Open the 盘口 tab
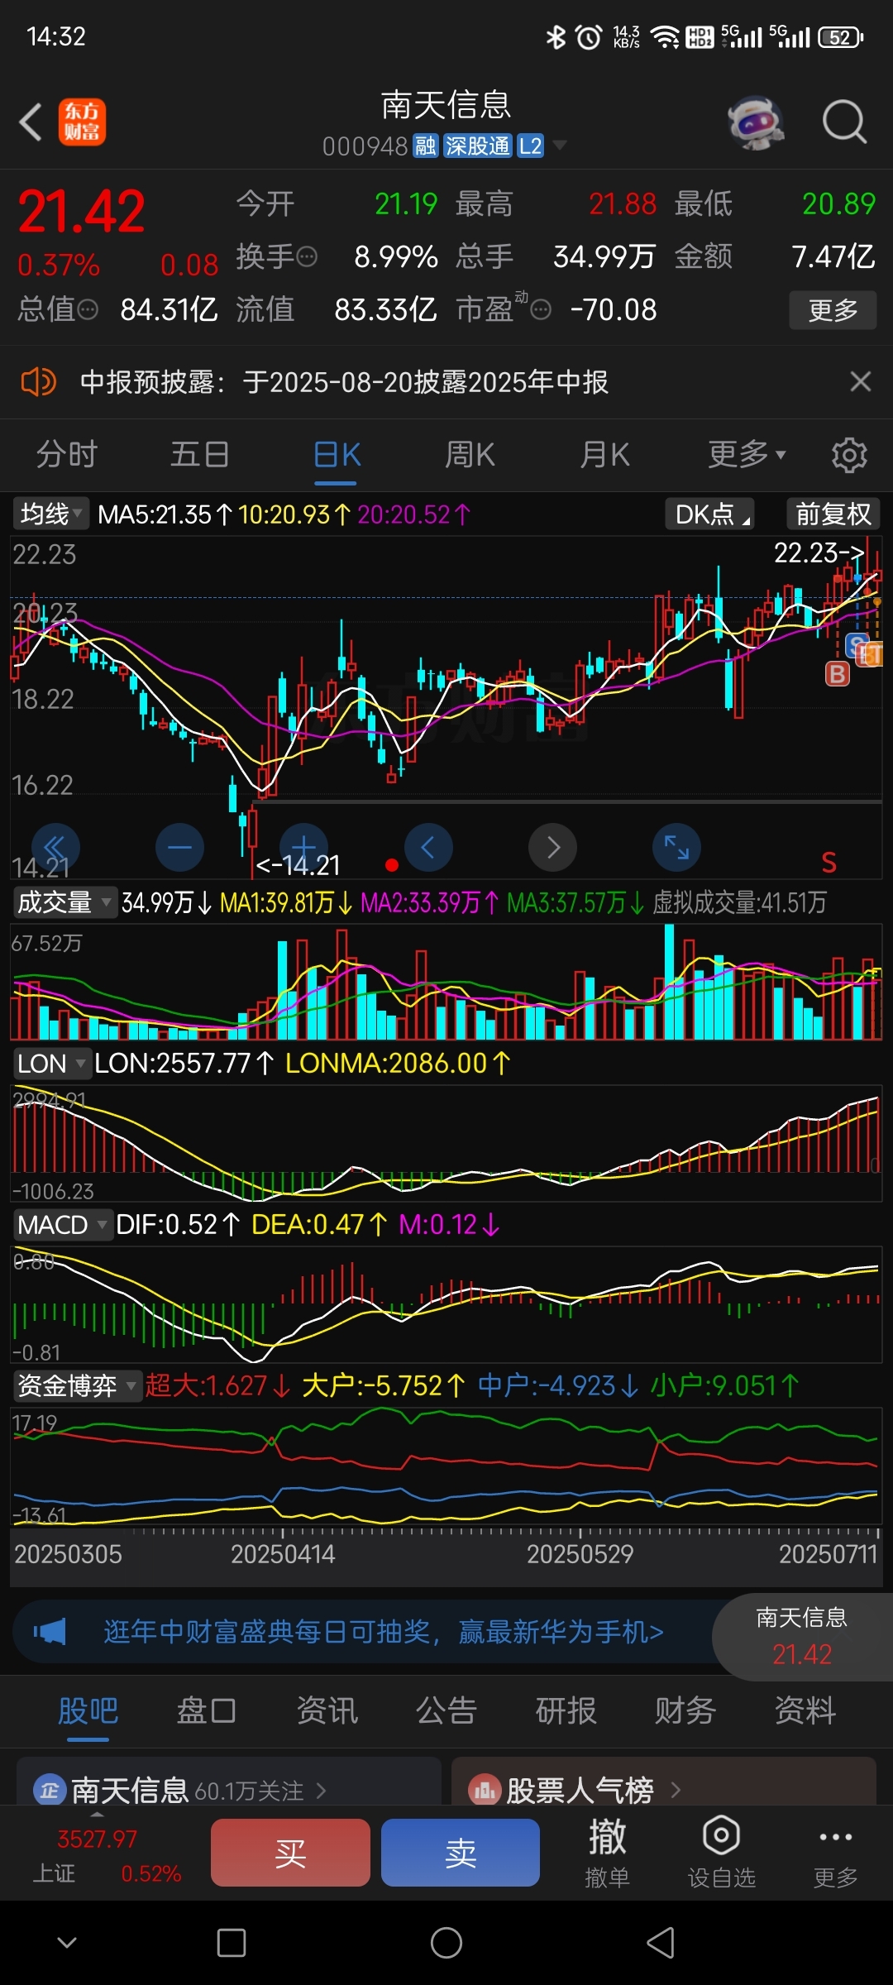The height and width of the screenshot is (1985, 893). coord(207,1710)
